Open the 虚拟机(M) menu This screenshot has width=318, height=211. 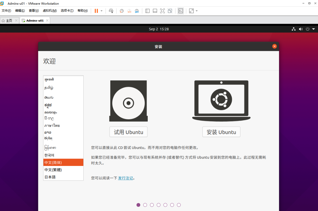(50, 10)
